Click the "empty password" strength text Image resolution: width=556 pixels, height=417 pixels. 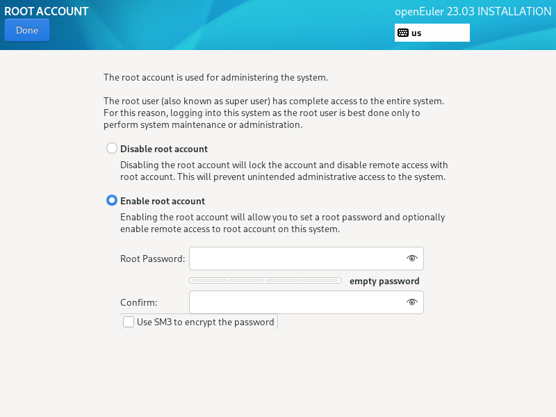point(384,281)
